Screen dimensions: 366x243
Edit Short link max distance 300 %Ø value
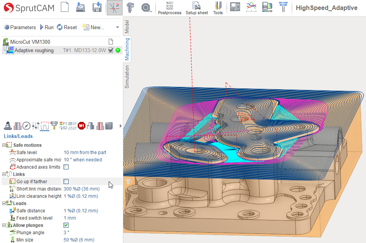(82, 189)
